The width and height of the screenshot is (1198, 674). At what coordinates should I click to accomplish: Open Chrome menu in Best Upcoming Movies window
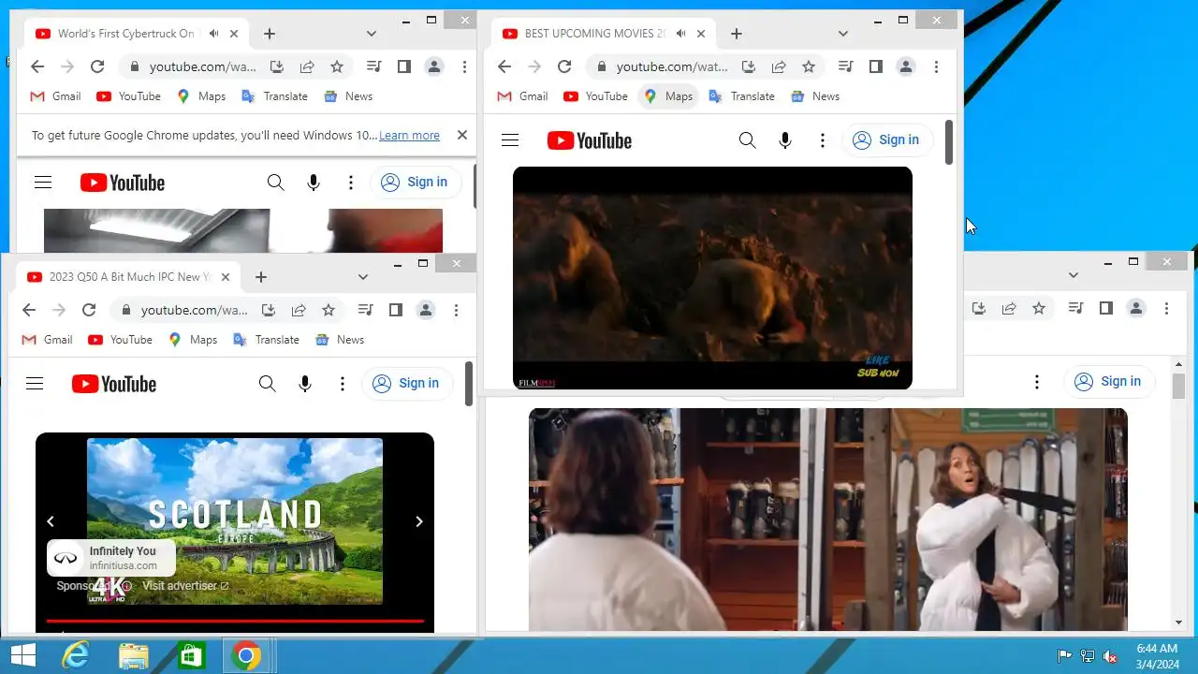(936, 66)
